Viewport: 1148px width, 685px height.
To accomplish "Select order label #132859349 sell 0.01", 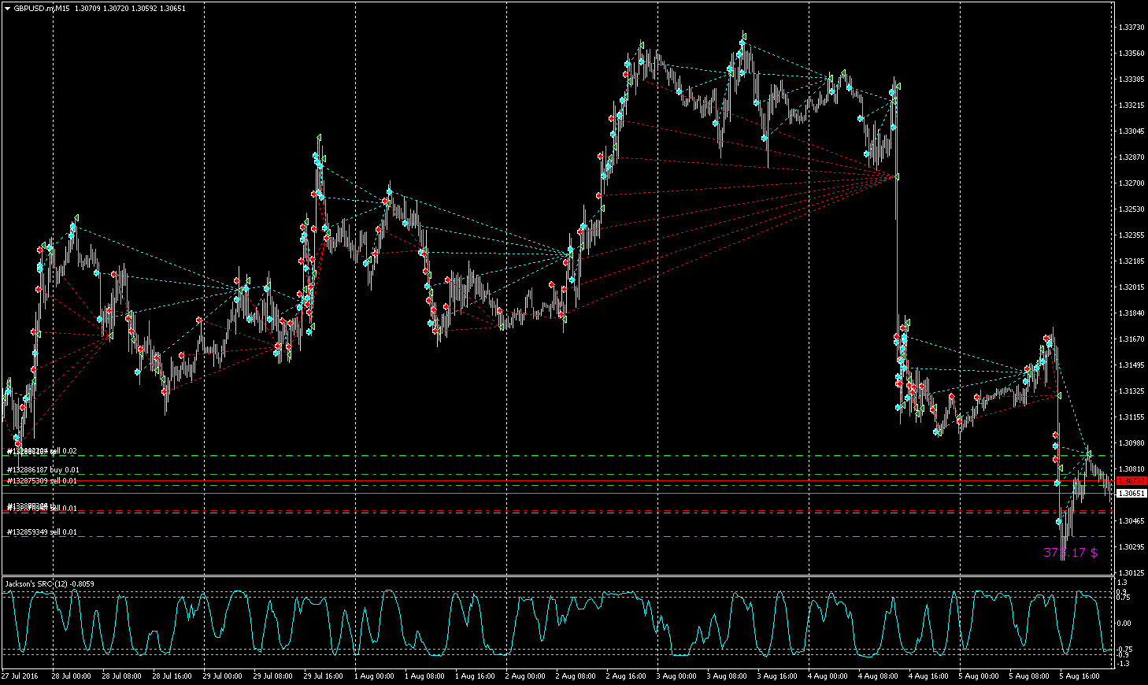I will pos(43,532).
